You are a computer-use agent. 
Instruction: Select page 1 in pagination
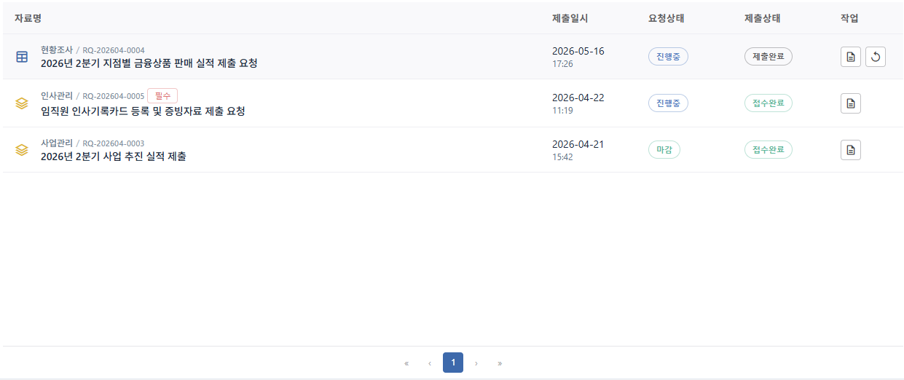pyautogui.click(x=453, y=363)
